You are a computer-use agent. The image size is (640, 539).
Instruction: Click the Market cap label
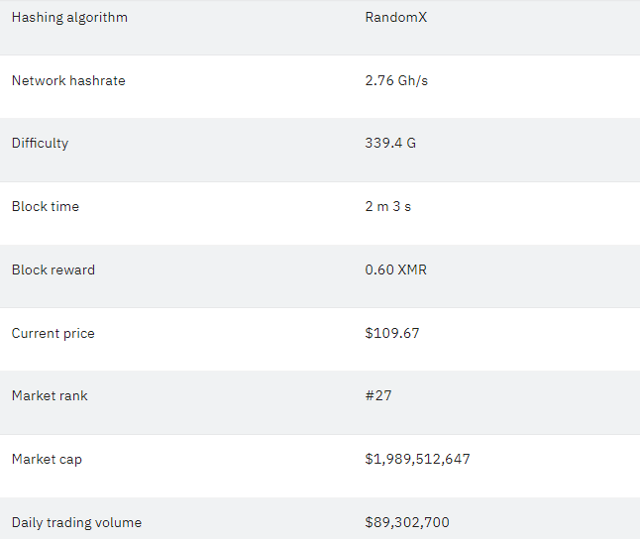click(47, 460)
